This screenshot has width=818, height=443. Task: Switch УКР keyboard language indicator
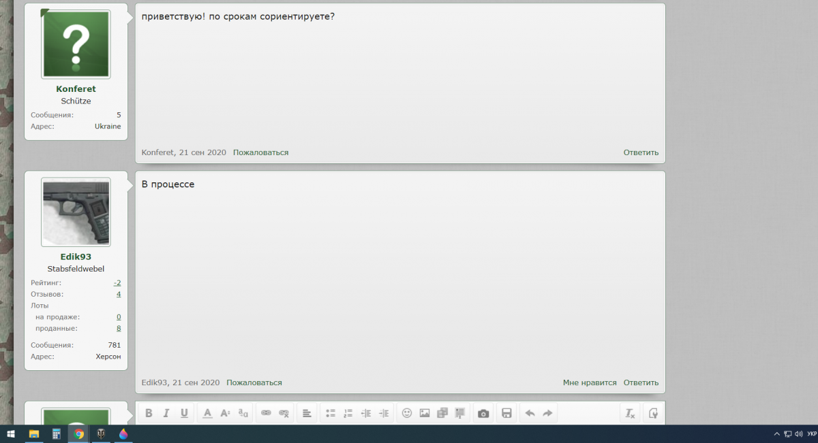click(811, 433)
